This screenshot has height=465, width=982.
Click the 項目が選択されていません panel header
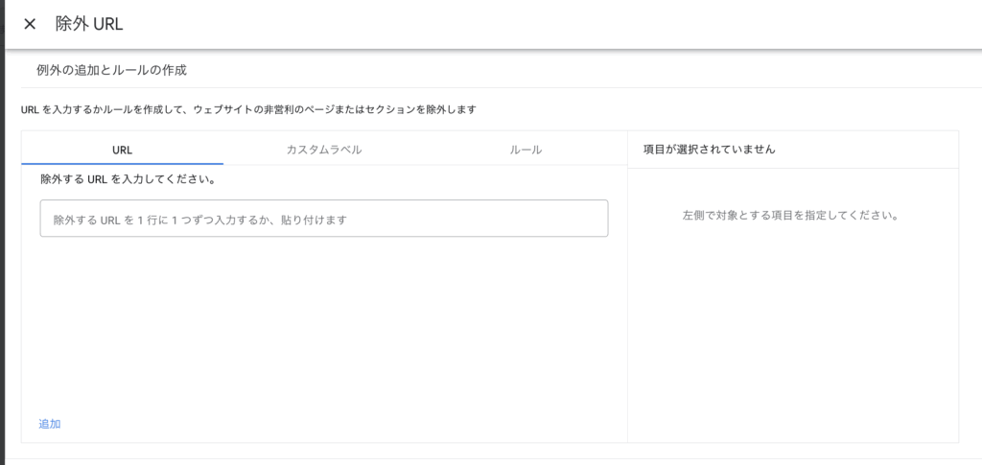pyautogui.click(x=709, y=150)
